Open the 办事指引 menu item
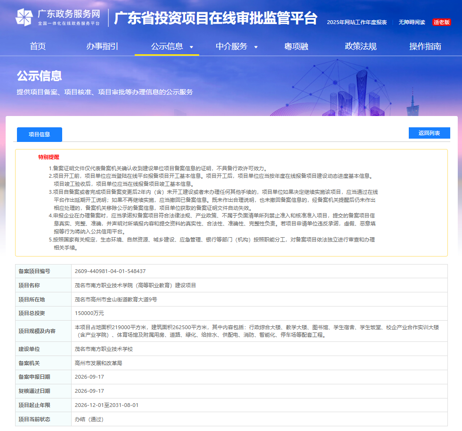Screen dimensions: 462x431 (x=102, y=46)
